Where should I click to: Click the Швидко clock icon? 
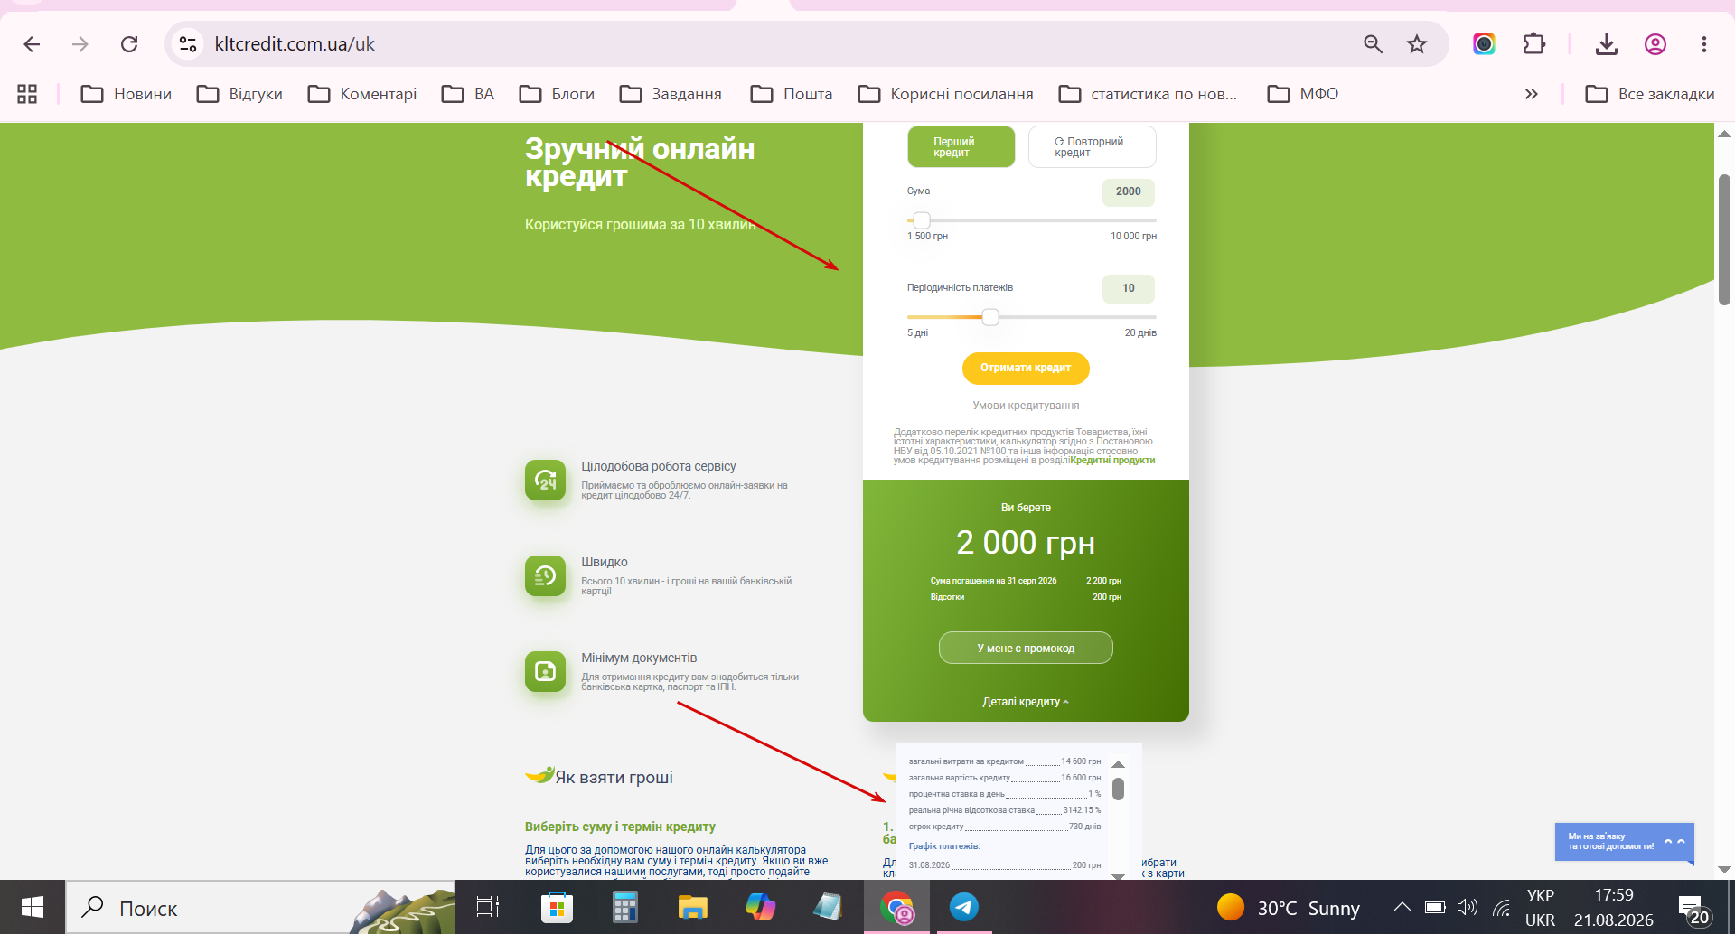(546, 575)
